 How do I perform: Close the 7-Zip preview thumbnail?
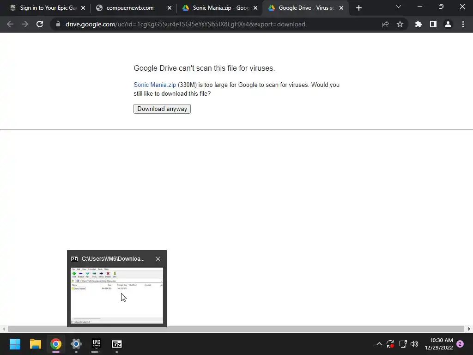click(x=158, y=259)
